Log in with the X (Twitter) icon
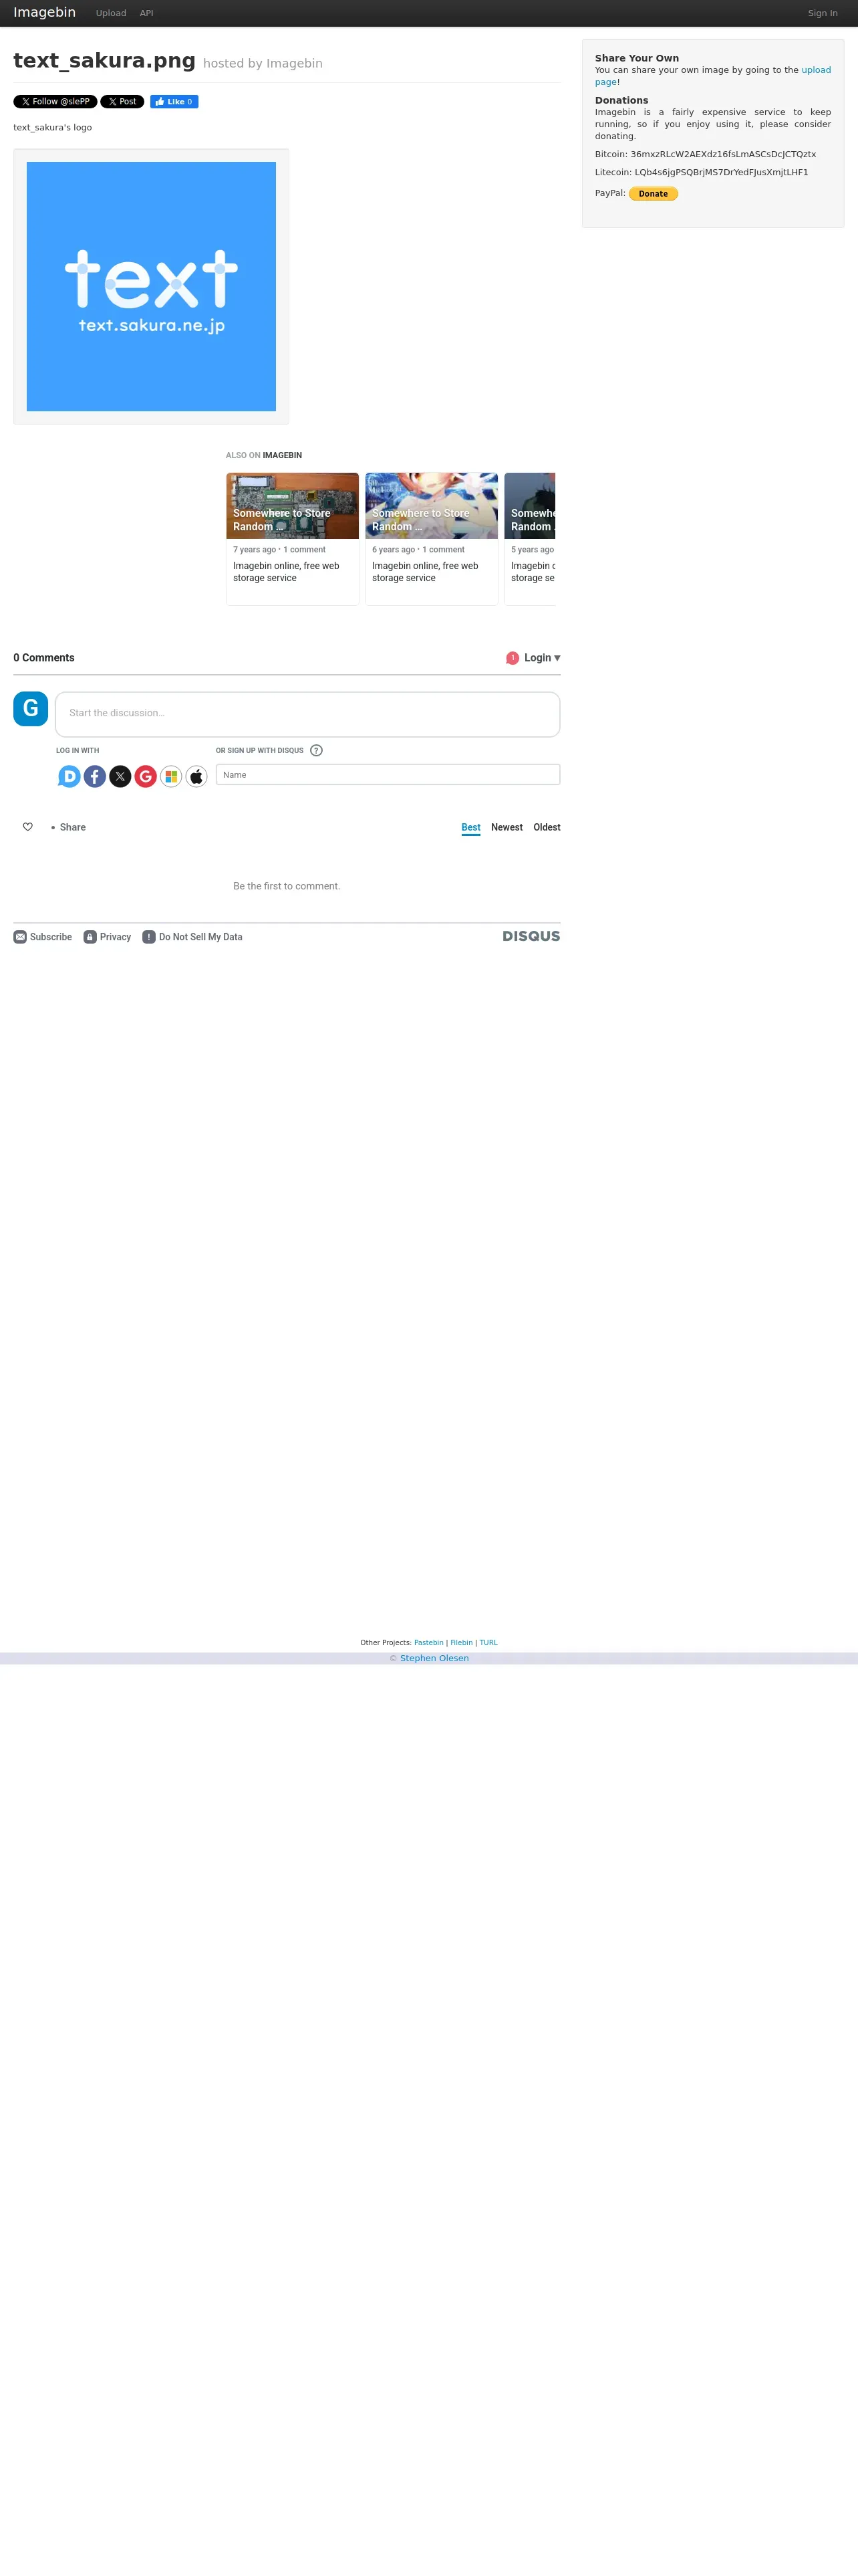The image size is (858, 2576). point(120,776)
